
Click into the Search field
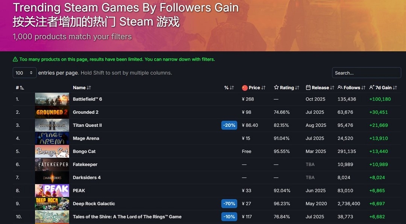366,73
